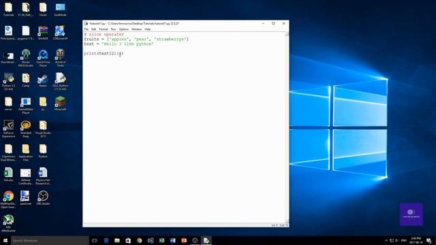
Task: Click the '# slice operator' comment line
Action: [x=104, y=35]
